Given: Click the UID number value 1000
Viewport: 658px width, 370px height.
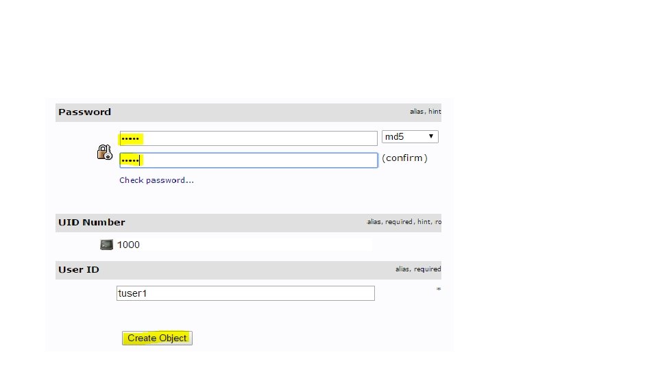Looking at the screenshot, I should pos(128,245).
